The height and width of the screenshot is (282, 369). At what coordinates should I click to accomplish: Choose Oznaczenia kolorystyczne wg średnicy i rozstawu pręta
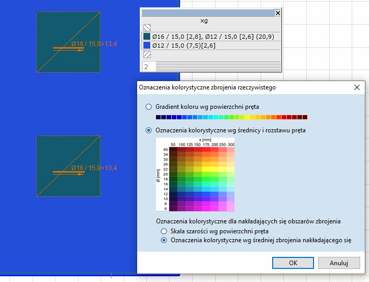coord(149,130)
